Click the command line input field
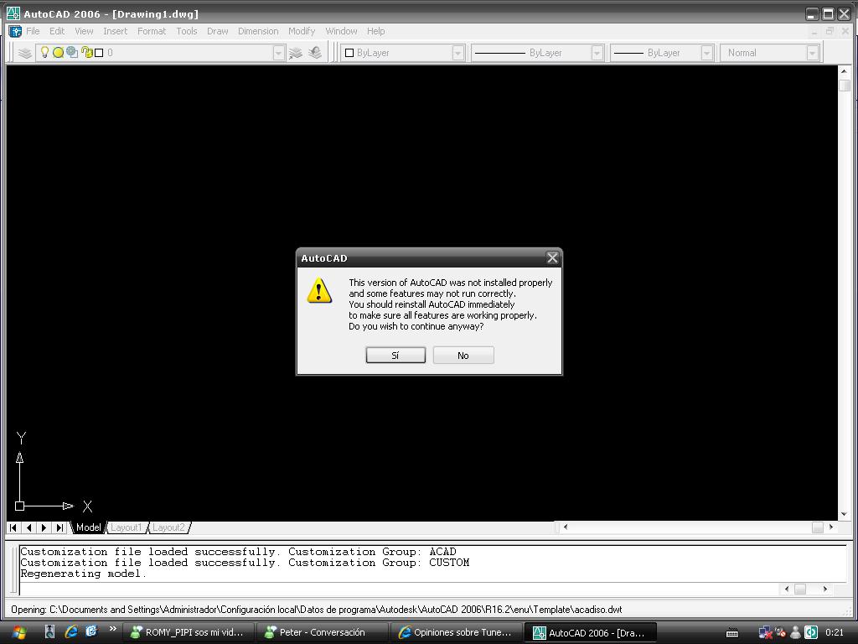This screenshot has height=644, width=858. (398, 589)
